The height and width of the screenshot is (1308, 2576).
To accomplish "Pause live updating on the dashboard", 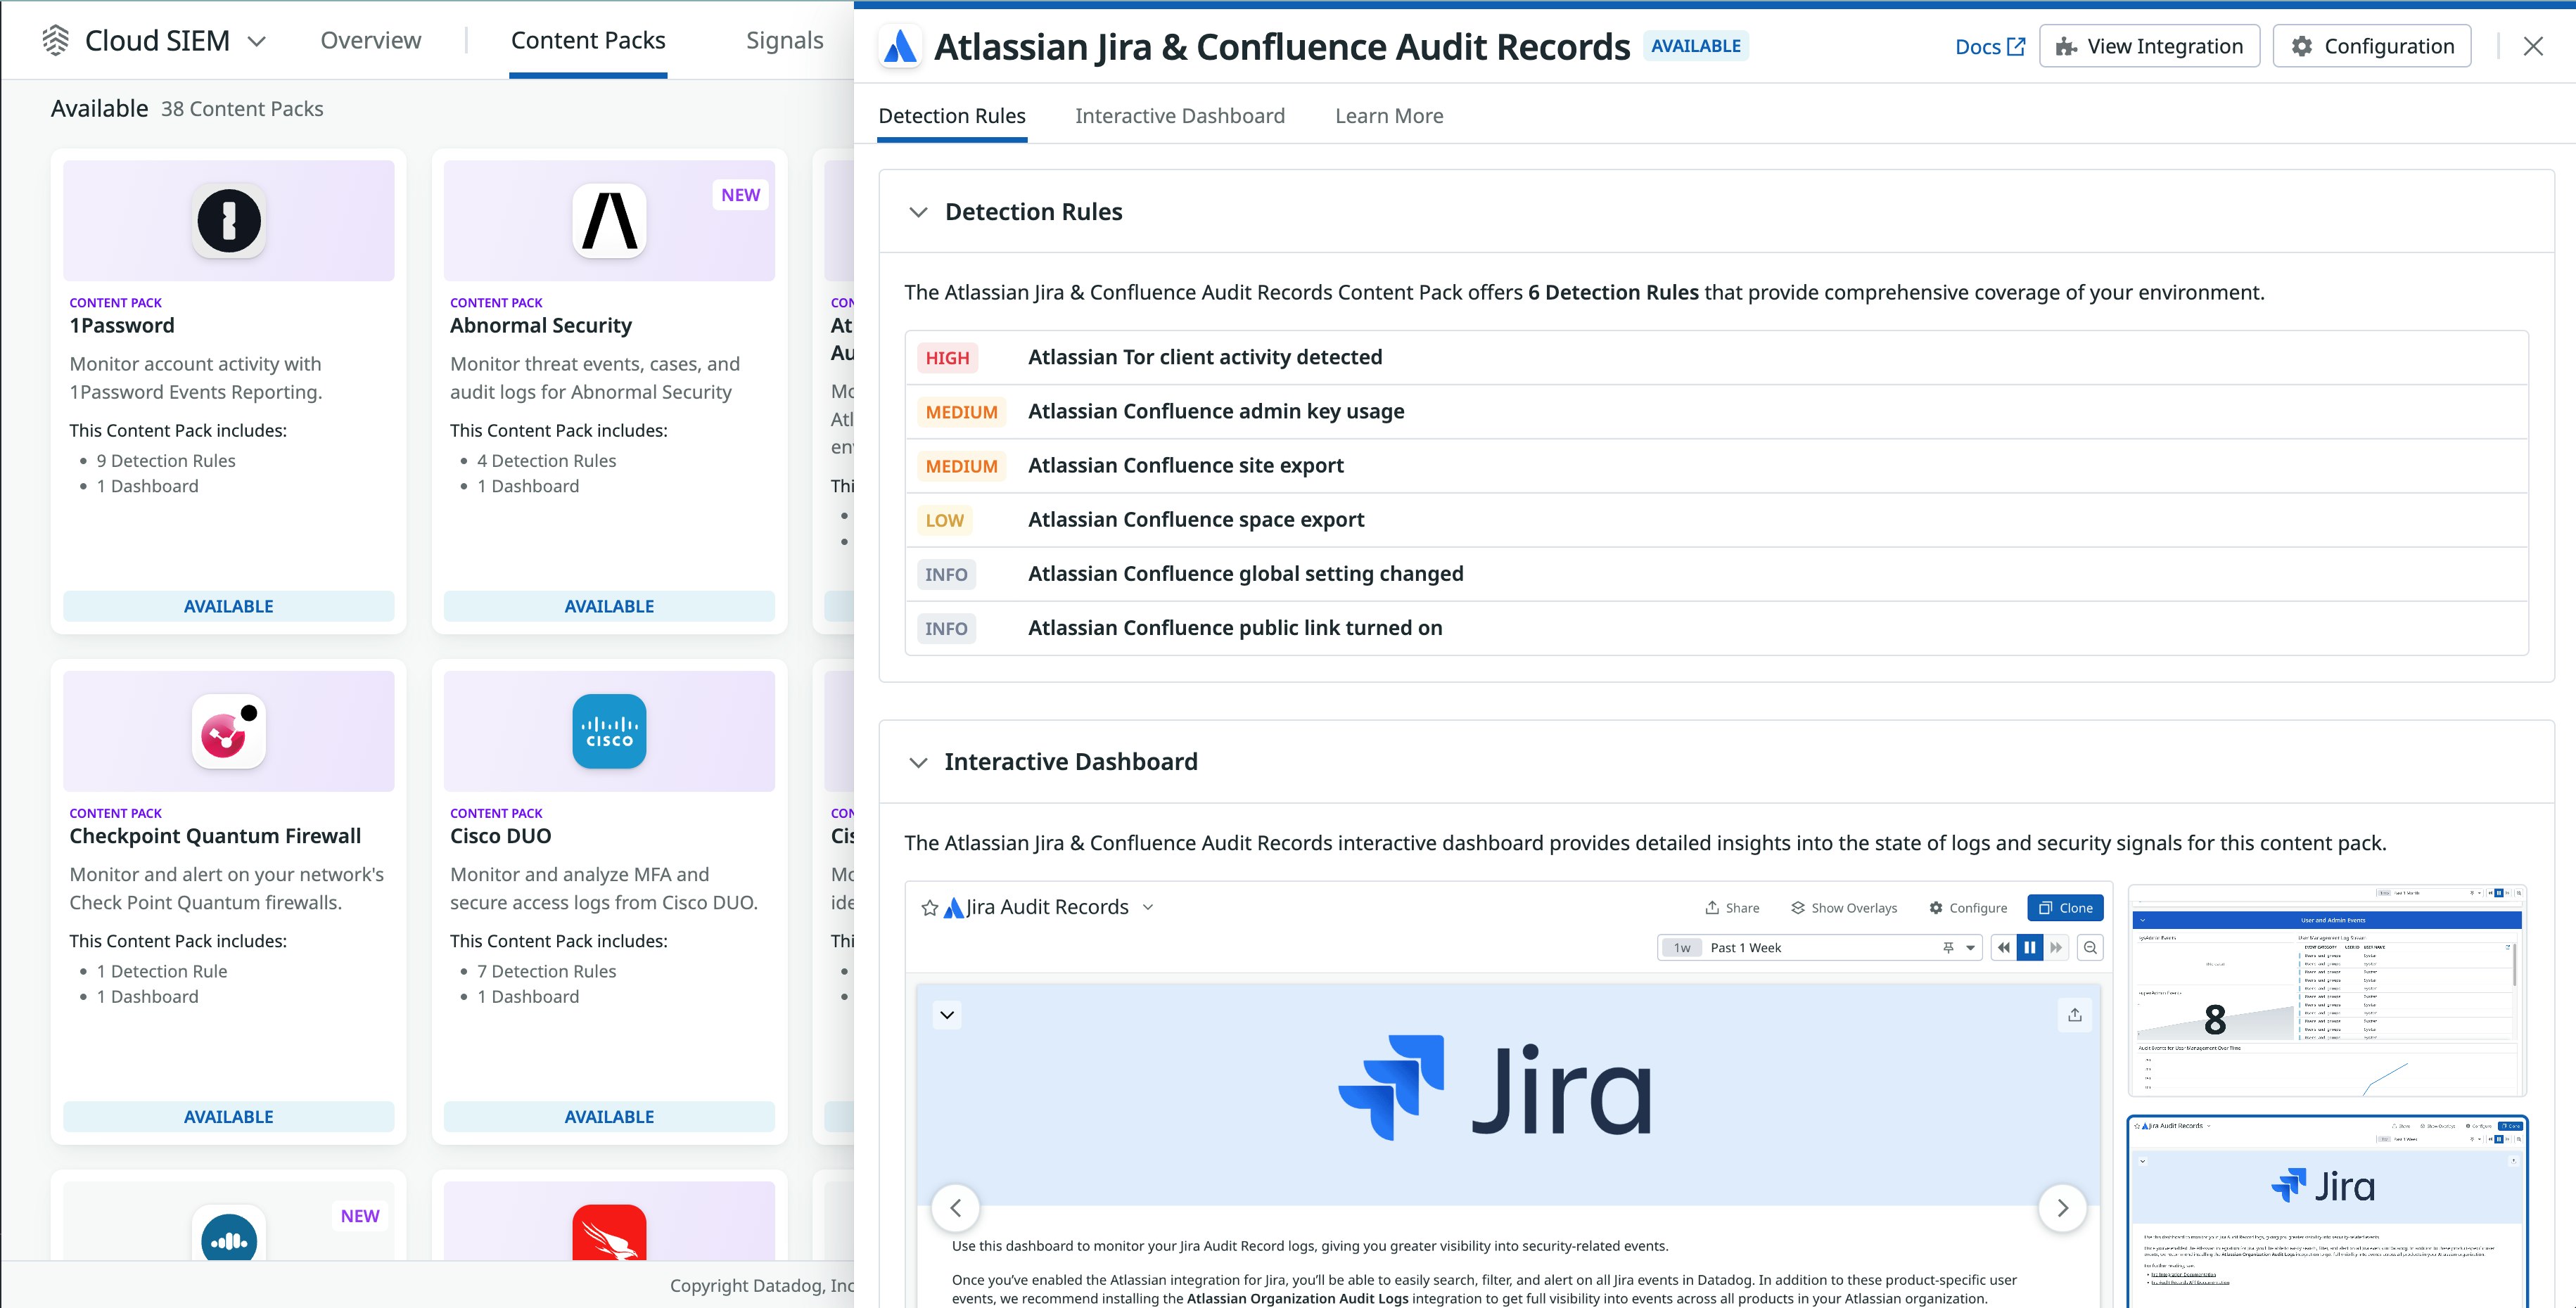I will (2029, 947).
